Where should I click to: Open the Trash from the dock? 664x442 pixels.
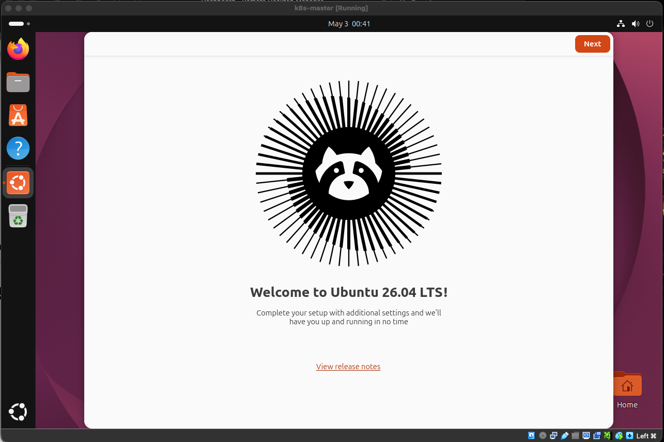pyautogui.click(x=18, y=216)
